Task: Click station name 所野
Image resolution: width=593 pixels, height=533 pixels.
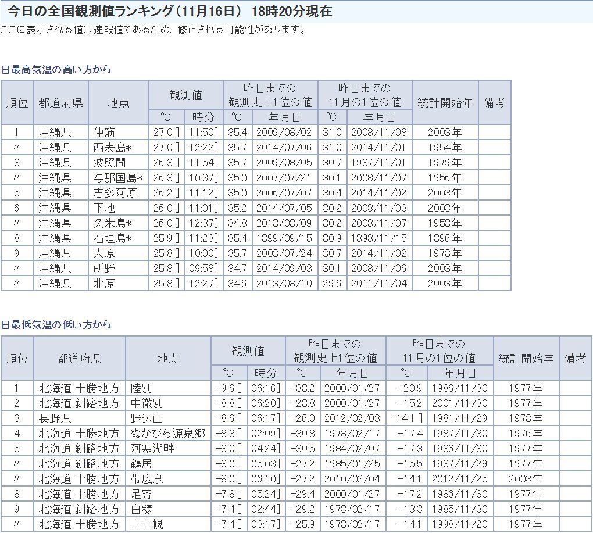Action: click(x=104, y=269)
